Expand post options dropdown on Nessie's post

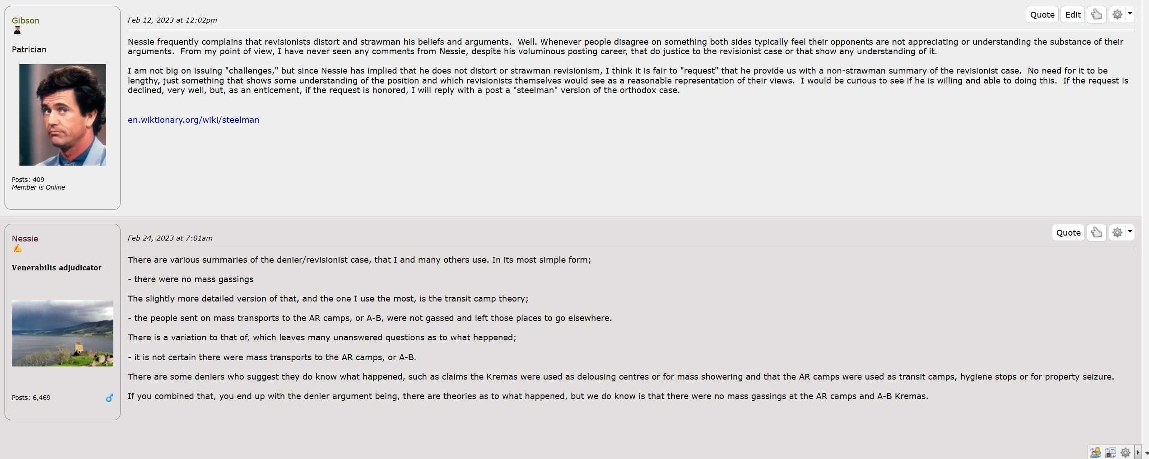[x=1130, y=232]
